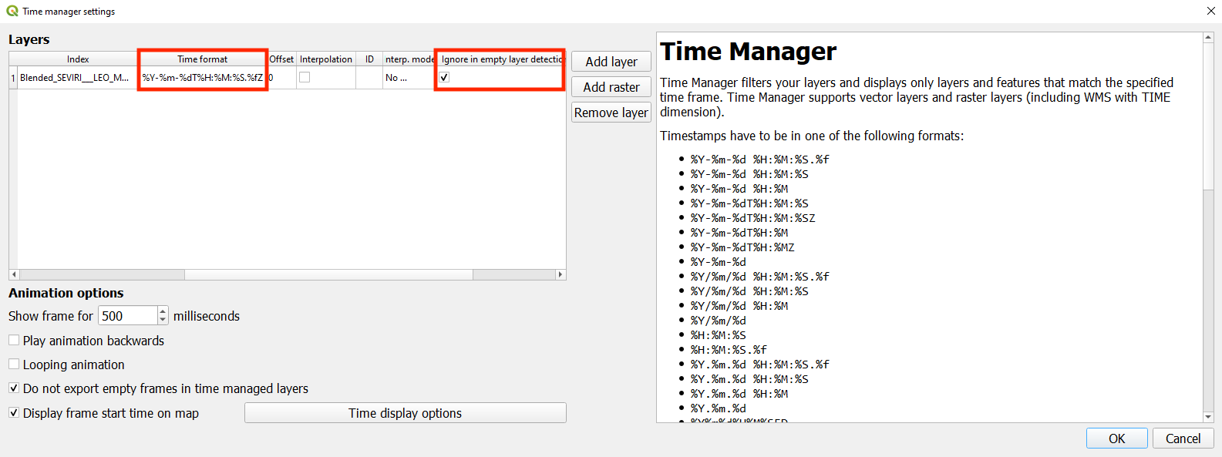This screenshot has height=457, width=1222.
Task: Increase frame duration with spinner up arrow
Action: [163, 311]
